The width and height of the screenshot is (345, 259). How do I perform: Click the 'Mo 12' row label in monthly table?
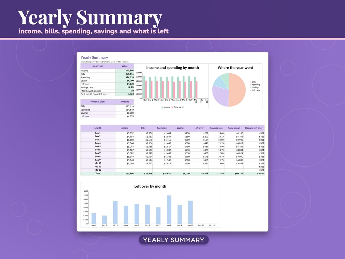pyautogui.click(x=98, y=170)
